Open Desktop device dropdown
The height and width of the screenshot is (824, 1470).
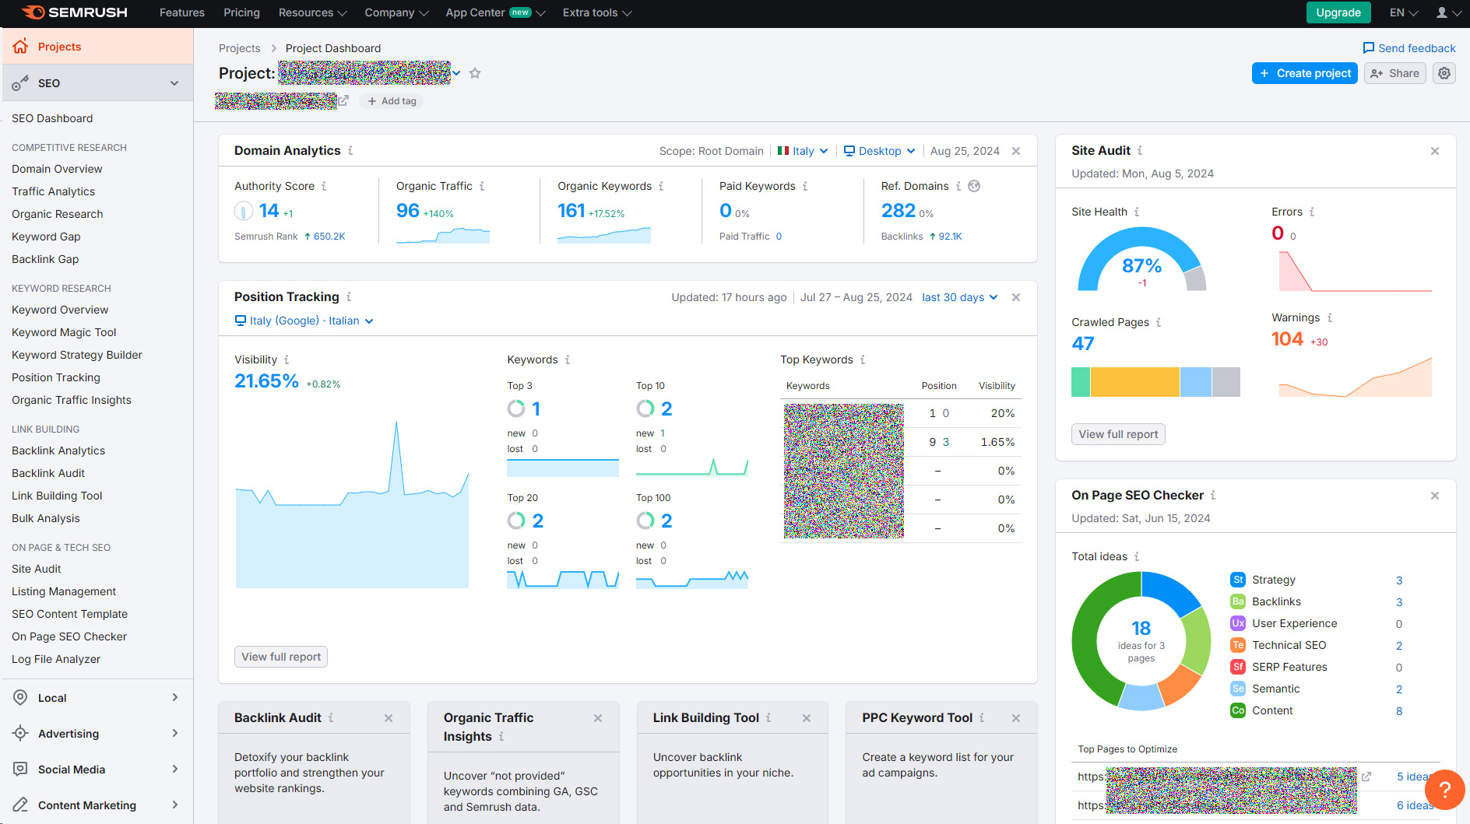point(880,151)
